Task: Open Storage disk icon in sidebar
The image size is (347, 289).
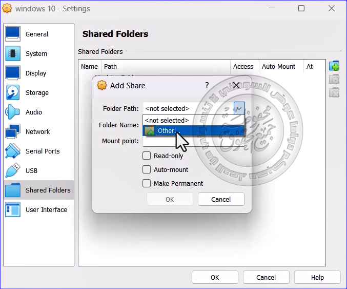Action: (x=12, y=92)
